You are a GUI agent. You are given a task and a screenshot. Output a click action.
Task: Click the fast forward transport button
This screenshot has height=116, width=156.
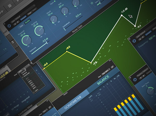(2, 13)
